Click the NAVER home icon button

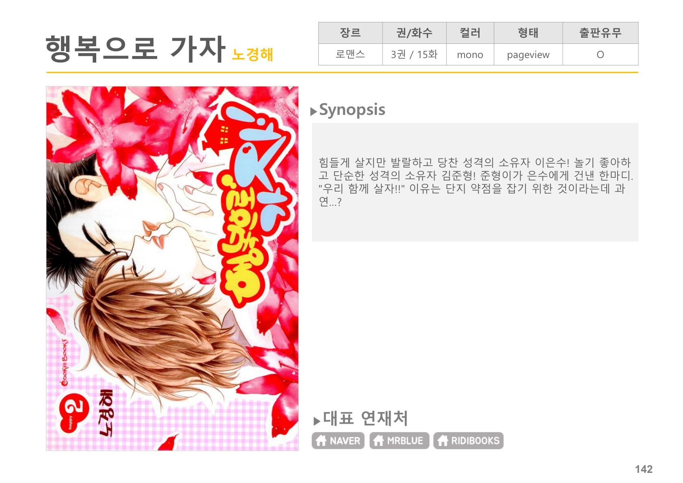338,440
